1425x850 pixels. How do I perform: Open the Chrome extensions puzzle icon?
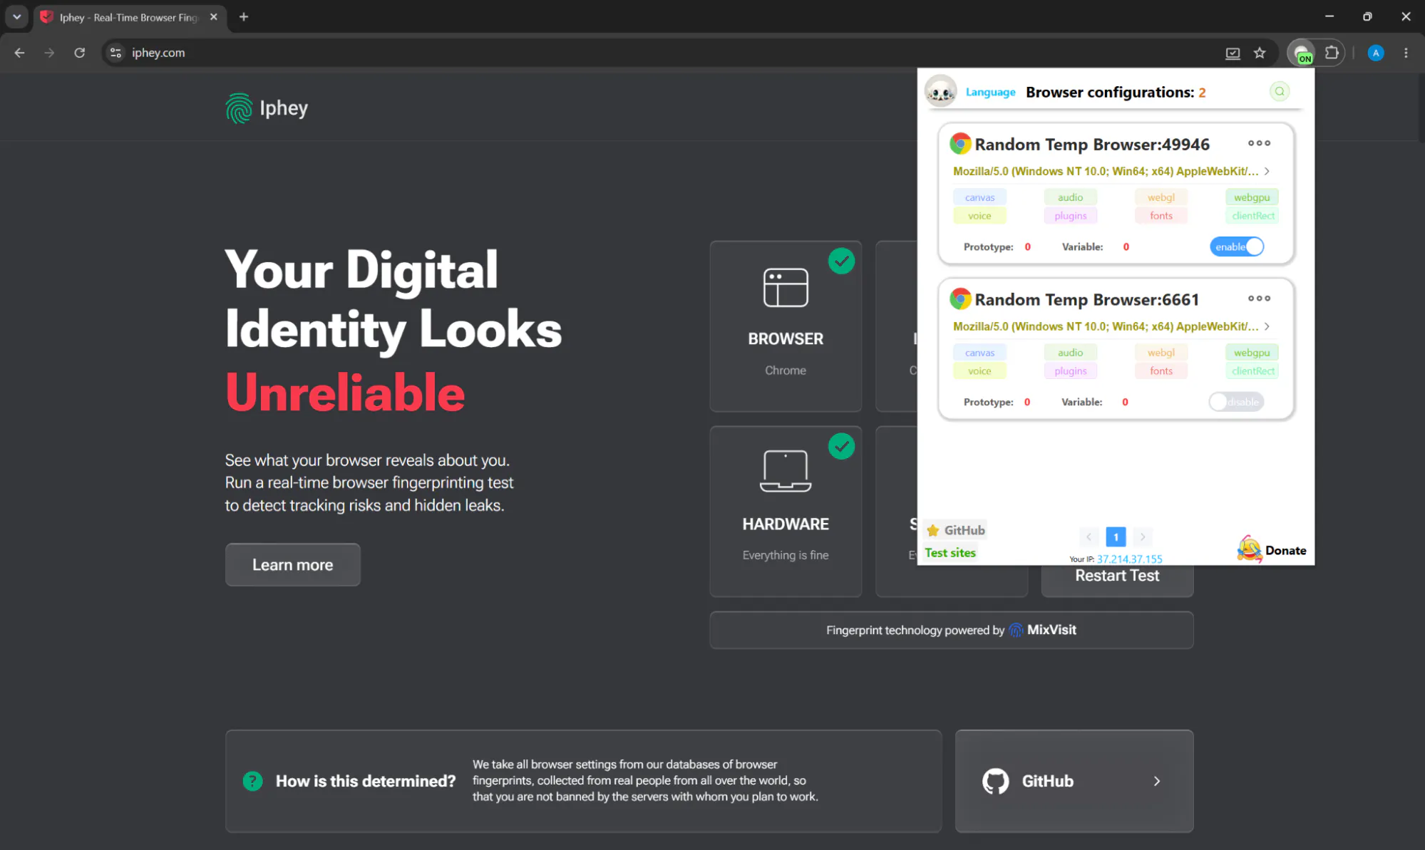[1331, 53]
